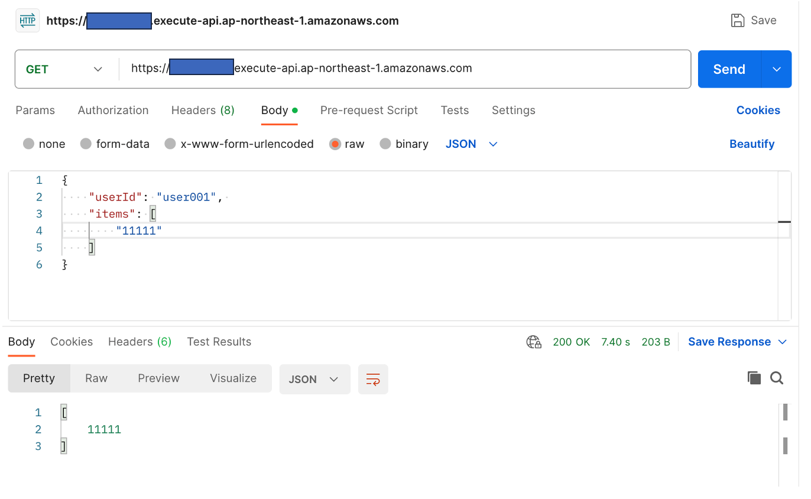Choose the binary body radio option
This screenshot has height=499, width=811.
click(385, 144)
